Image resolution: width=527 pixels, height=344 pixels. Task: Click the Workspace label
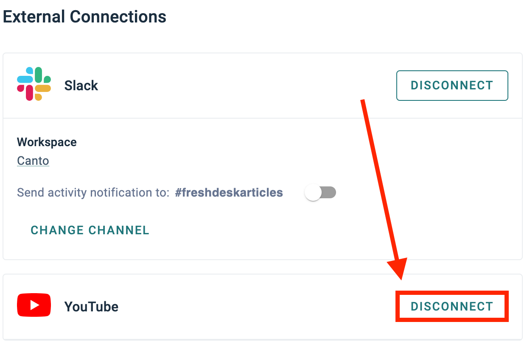(x=47, y=142)
